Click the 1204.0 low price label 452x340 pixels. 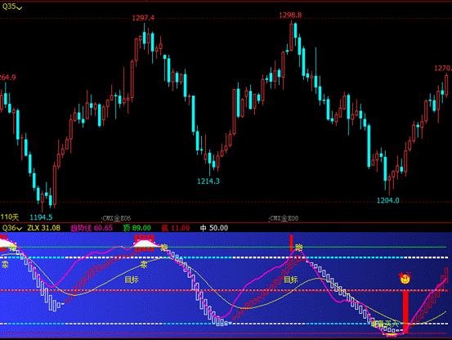tap(388, 200)
